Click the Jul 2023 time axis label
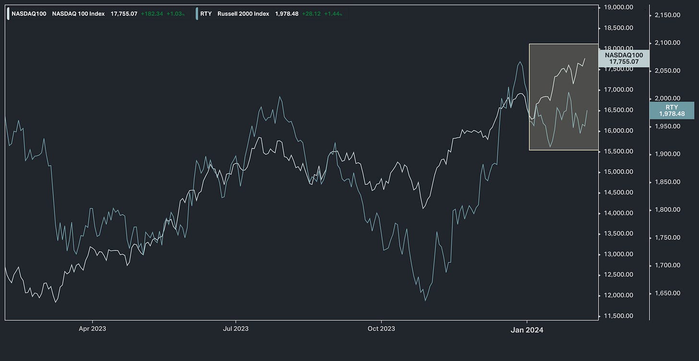Screen dimensions: 699x361 [x=236, y=329]
